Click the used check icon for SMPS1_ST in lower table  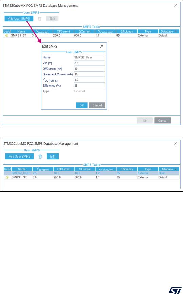(7, 177)
